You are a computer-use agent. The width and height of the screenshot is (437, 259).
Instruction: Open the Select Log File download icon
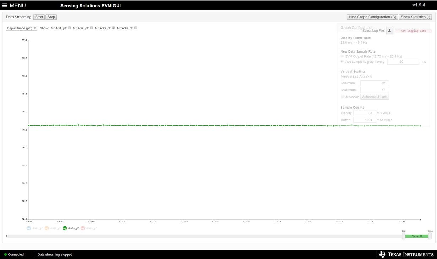pyautogui.click(x=389, y=30)
